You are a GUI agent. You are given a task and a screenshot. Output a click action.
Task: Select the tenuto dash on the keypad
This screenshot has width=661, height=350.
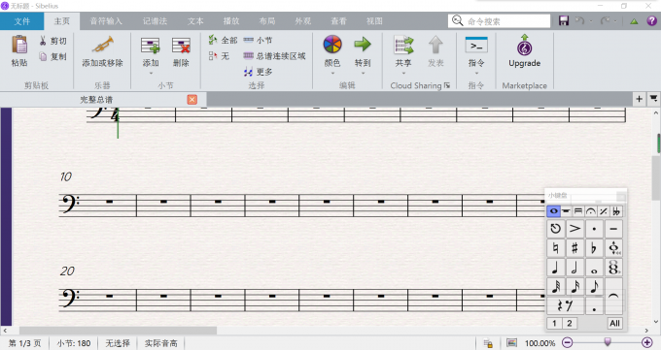click(613, 229)
